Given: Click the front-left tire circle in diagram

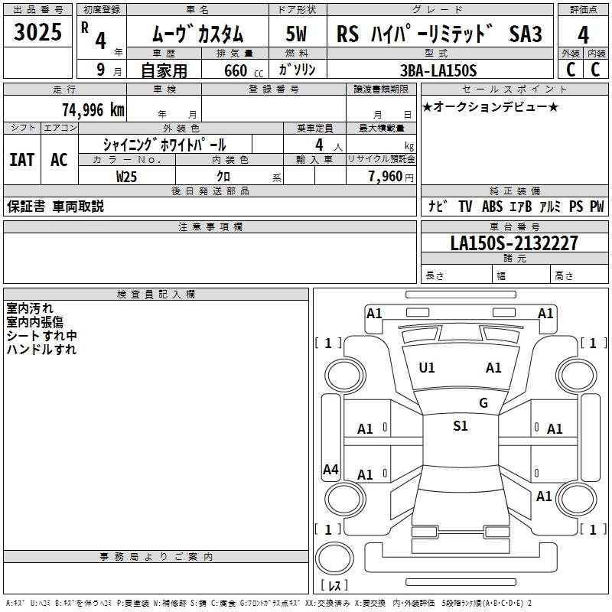Looking at the screenshot, I should pos(344,376).
